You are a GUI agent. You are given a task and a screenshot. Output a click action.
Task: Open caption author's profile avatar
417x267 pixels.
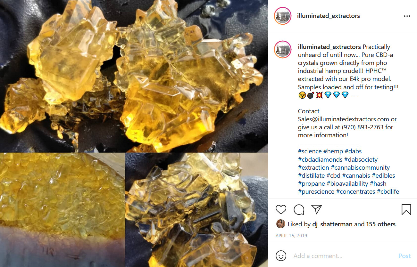pos(283,50)
